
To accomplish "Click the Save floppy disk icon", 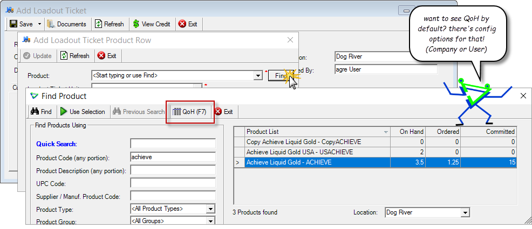I will point(13,24).
